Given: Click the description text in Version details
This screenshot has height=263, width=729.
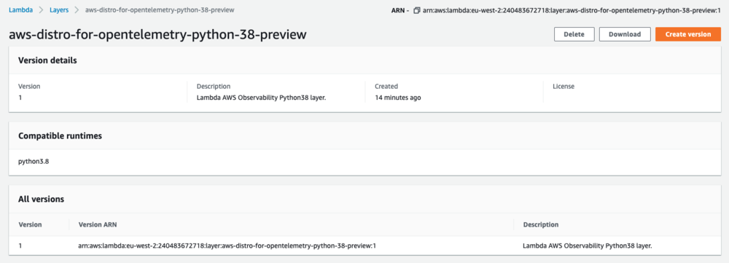Looking at the screenshot, I should click(261, 98).
